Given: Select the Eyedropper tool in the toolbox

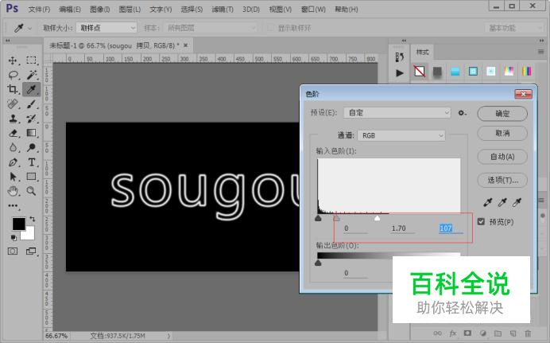Looking at the screenshot, I should 31,89.
